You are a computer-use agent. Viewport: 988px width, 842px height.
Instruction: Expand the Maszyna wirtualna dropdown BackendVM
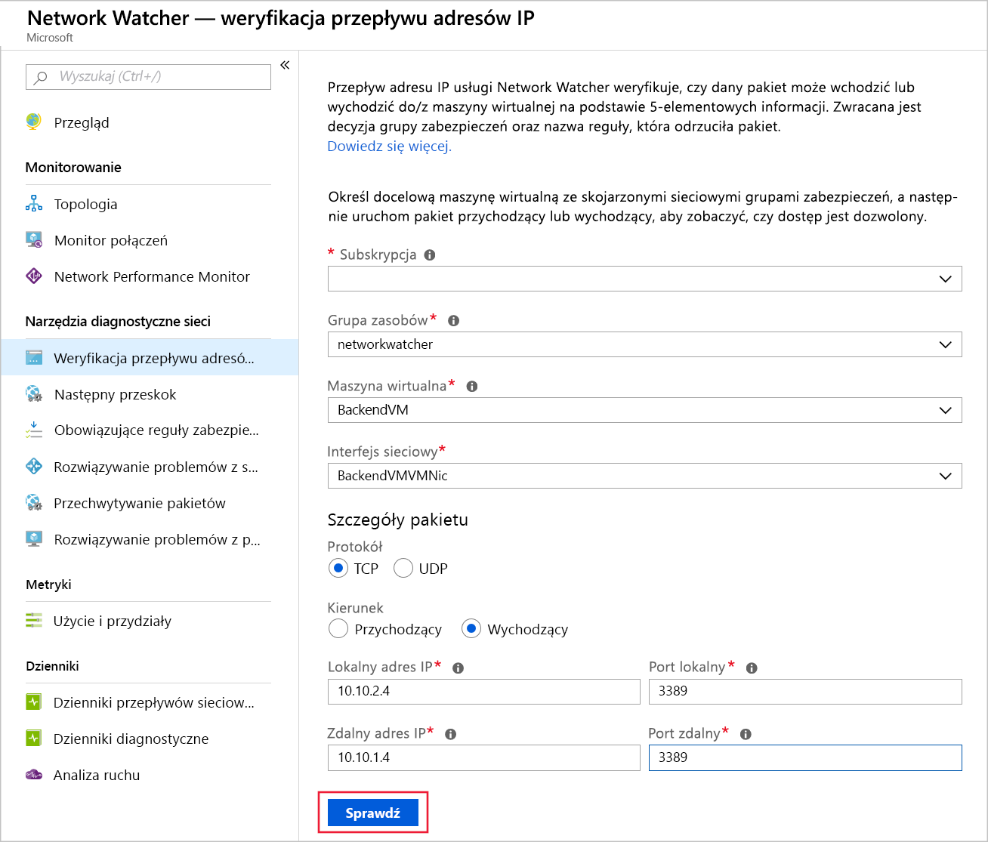[644, 410]
